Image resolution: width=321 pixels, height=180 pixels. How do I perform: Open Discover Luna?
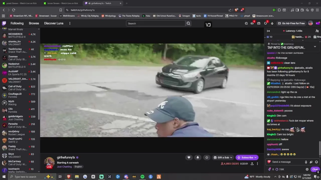click(54, 23)
